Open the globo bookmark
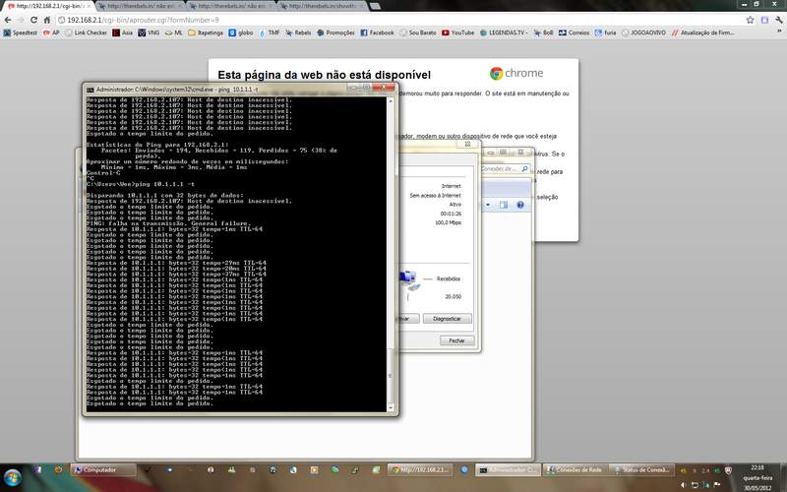Image resolution: width=787 pixels, height=492 pixels. pos(241,32)
